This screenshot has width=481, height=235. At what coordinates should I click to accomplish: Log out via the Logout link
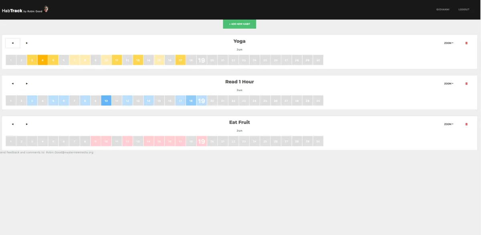tap(464, 10)
